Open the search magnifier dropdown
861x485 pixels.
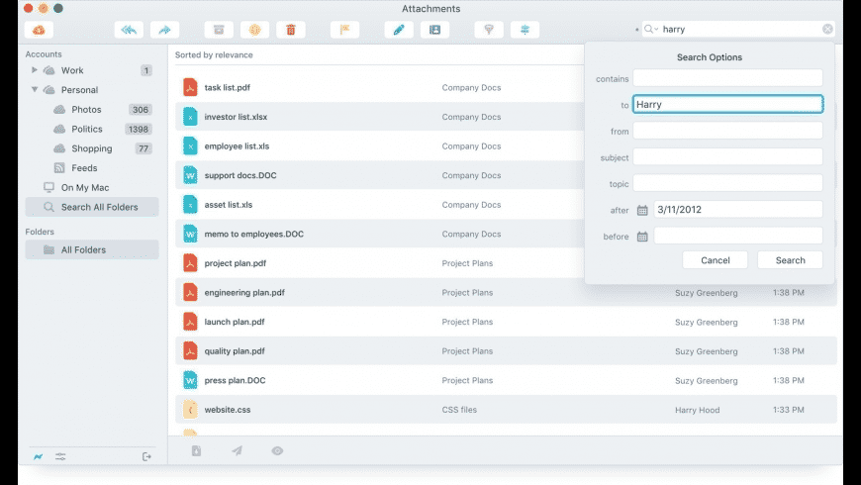651,29
